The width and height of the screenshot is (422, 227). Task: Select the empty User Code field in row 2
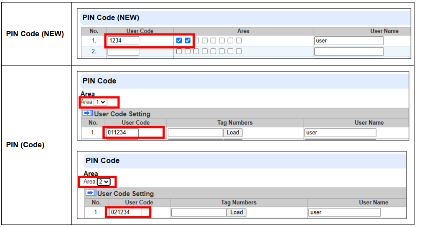point(123,51)
